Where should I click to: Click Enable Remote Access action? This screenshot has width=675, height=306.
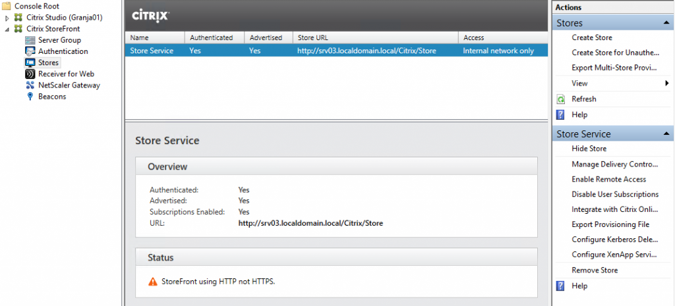click(x=608, y=179)
